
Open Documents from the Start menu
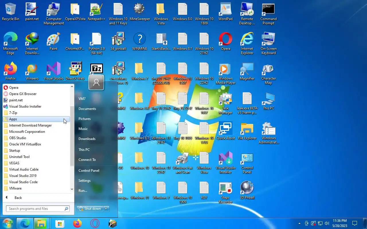coord(87,109)
